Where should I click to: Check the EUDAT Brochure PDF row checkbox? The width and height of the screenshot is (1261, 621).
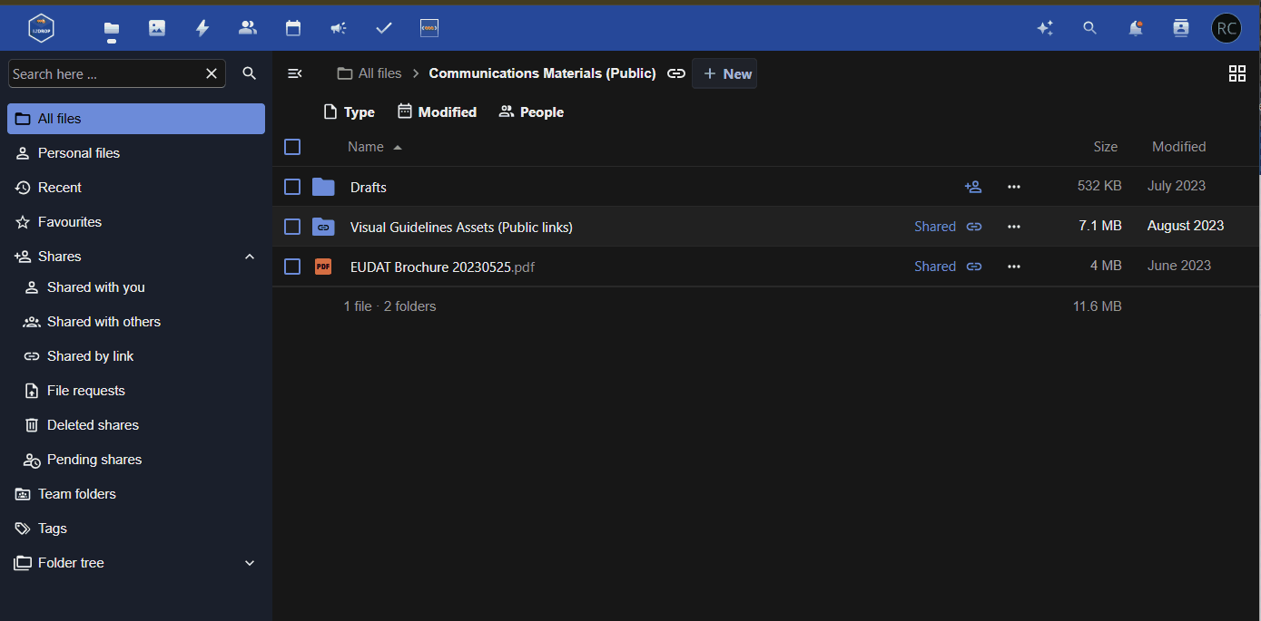pyautogui.click(x=291, y=266)
